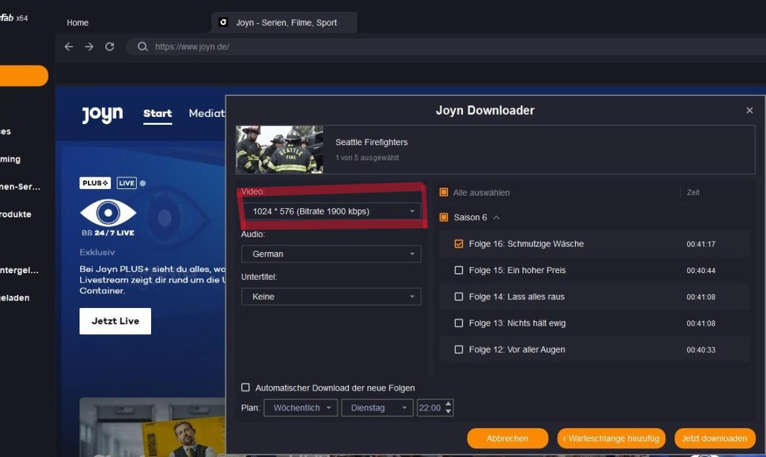The height and width of the screenshot is (457, 766).
Task: Go back using the browser back arrow
Action: (69, 47)
